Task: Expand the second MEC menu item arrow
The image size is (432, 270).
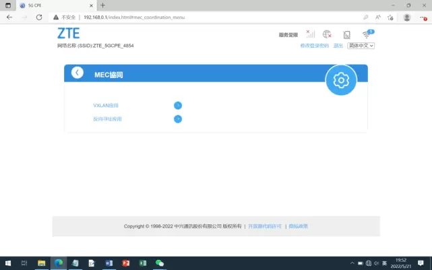Action: pyautogui.click(x=178, y=119)
